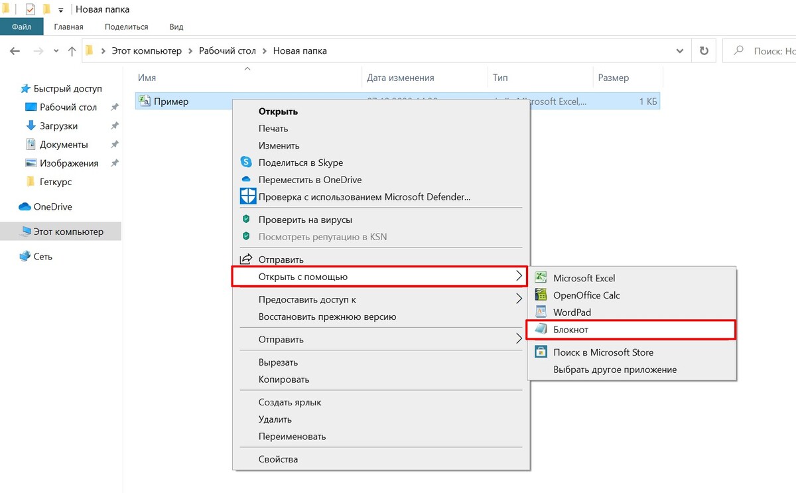Select 'OneDrive' cloud in the navigation pane
796x493 pixels.
[x=25, y=207]
